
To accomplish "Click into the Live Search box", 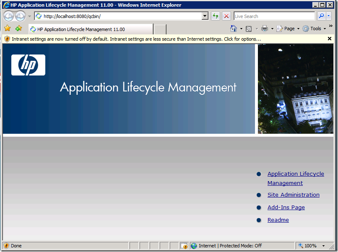I will [274, 16].
